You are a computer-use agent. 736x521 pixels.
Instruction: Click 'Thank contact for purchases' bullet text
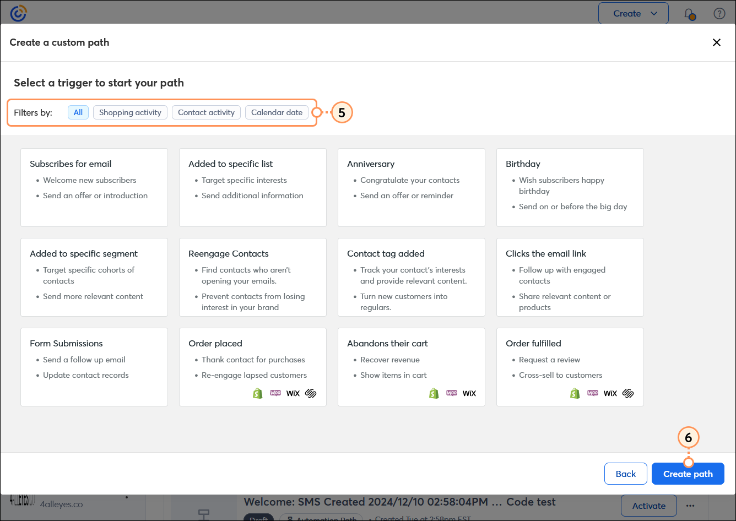(x=253, y=360)
